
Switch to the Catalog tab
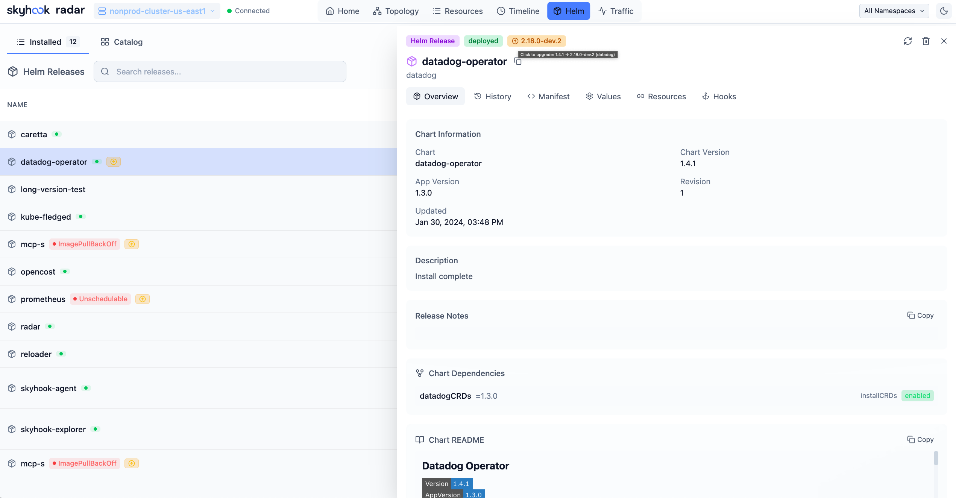click(x=121, y=42)
